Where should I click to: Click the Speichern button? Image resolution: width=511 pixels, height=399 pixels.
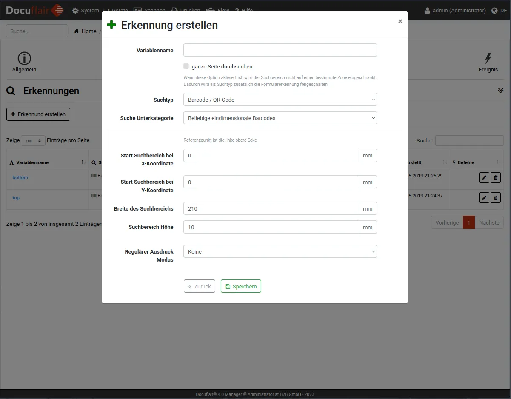(x=241, y=286)
